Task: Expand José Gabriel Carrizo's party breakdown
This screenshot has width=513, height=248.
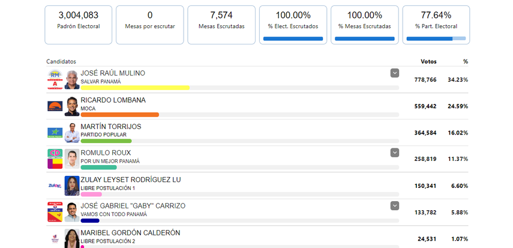Action: pos(395,206)
